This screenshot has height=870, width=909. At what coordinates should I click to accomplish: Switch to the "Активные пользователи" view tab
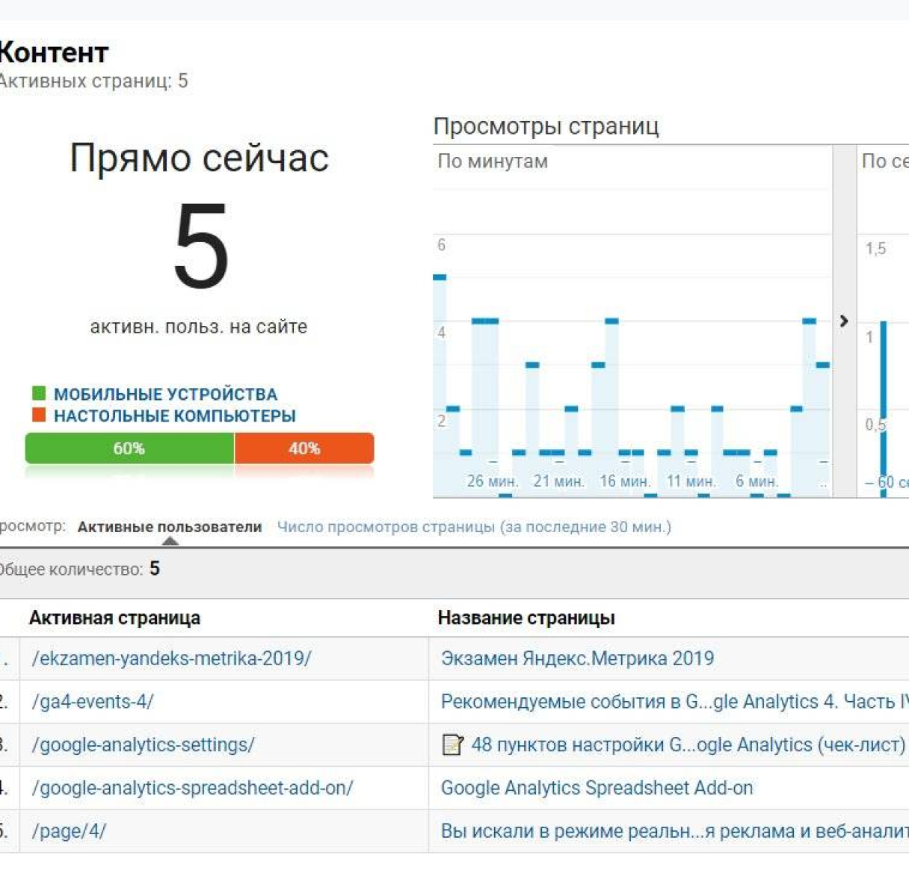click(170, 527)
